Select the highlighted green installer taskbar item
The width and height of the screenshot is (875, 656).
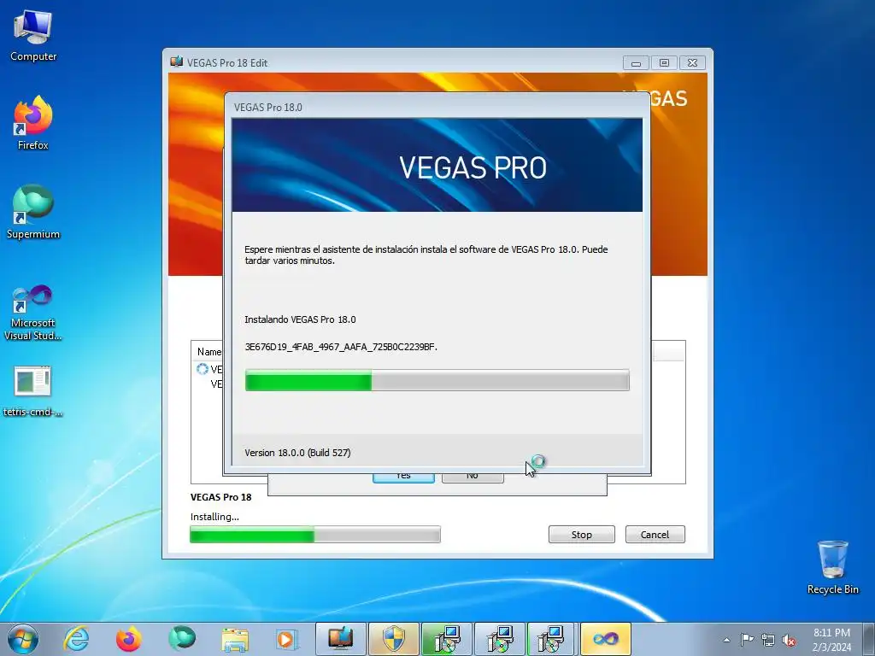[446, 639]
